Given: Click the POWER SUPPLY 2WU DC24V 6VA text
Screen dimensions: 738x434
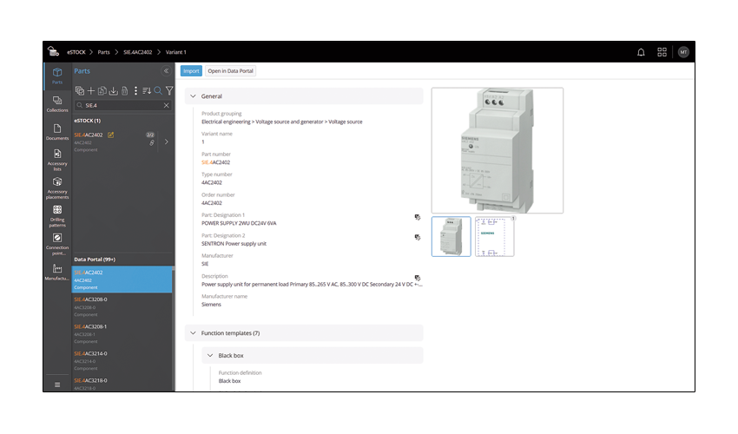Looking at the screenshot, I should tap(239, 223).
